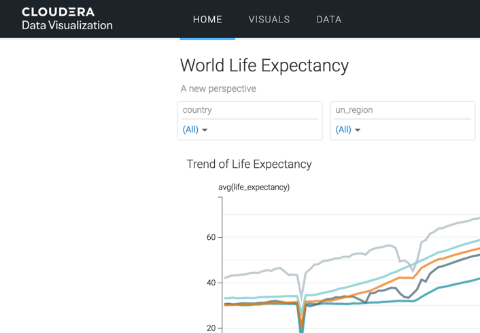Click the caret arrow in un_region filter
Screen dimensions: 480x333
(x=358, y=130)
